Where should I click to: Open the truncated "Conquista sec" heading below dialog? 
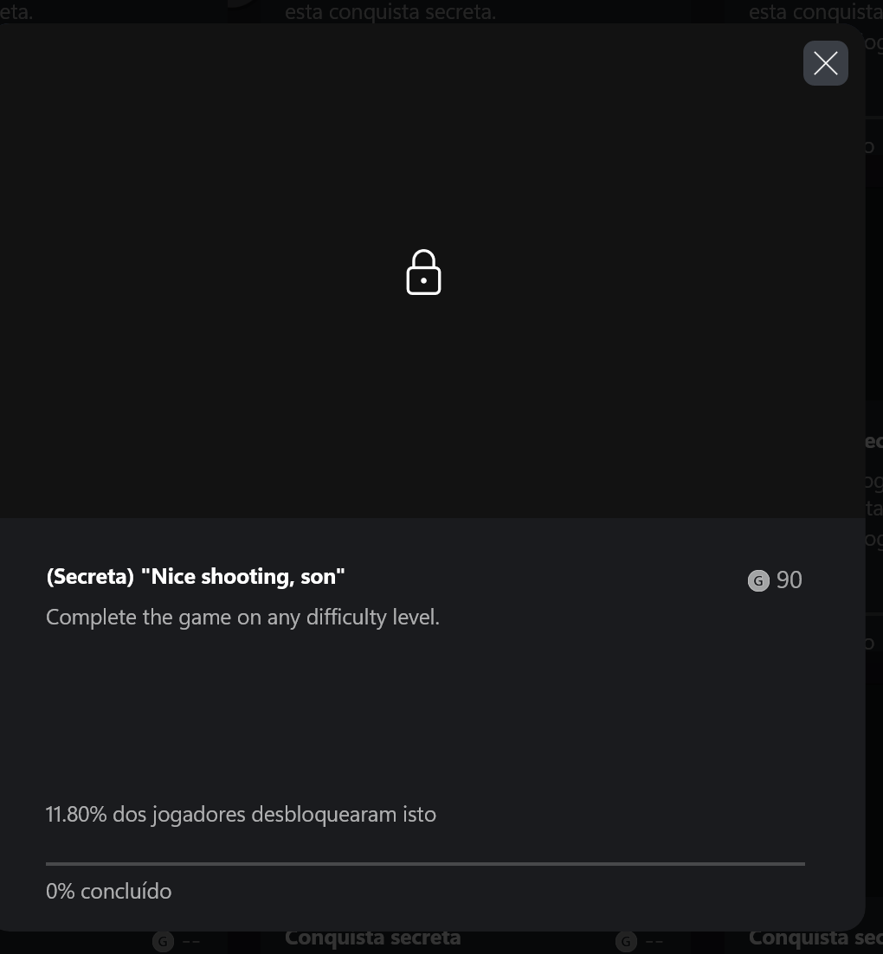coord(815,938)
